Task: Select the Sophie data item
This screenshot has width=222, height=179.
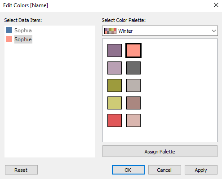Action: (x=23, y=39)
